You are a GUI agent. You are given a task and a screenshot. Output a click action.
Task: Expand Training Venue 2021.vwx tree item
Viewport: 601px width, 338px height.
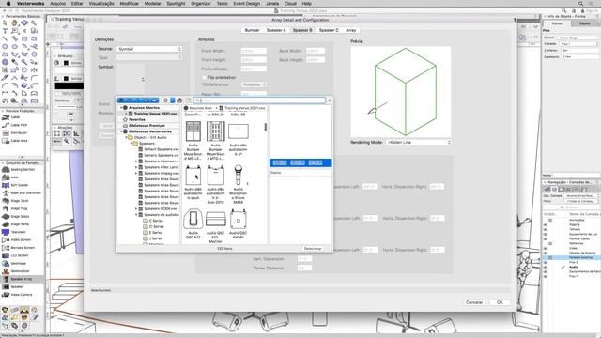[x=126, y=114]
